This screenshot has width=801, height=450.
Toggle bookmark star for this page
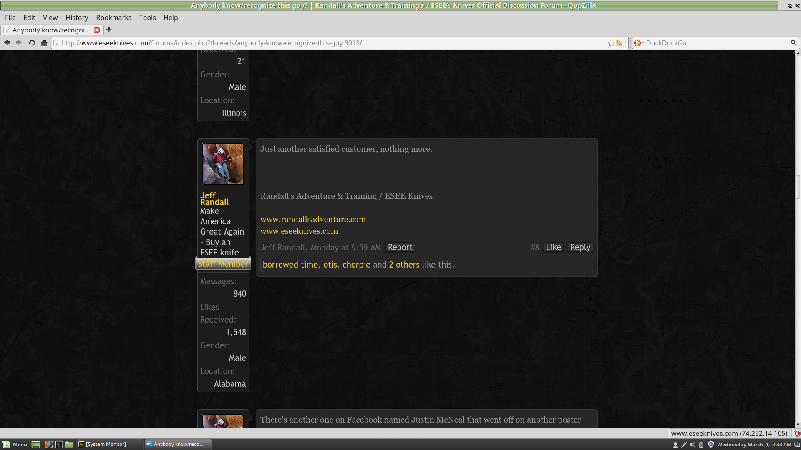coord(611,43)
